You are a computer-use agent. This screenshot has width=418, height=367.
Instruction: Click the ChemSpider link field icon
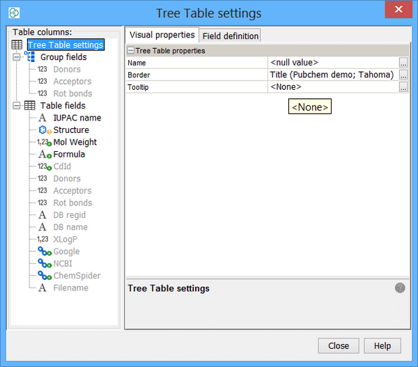44,276
